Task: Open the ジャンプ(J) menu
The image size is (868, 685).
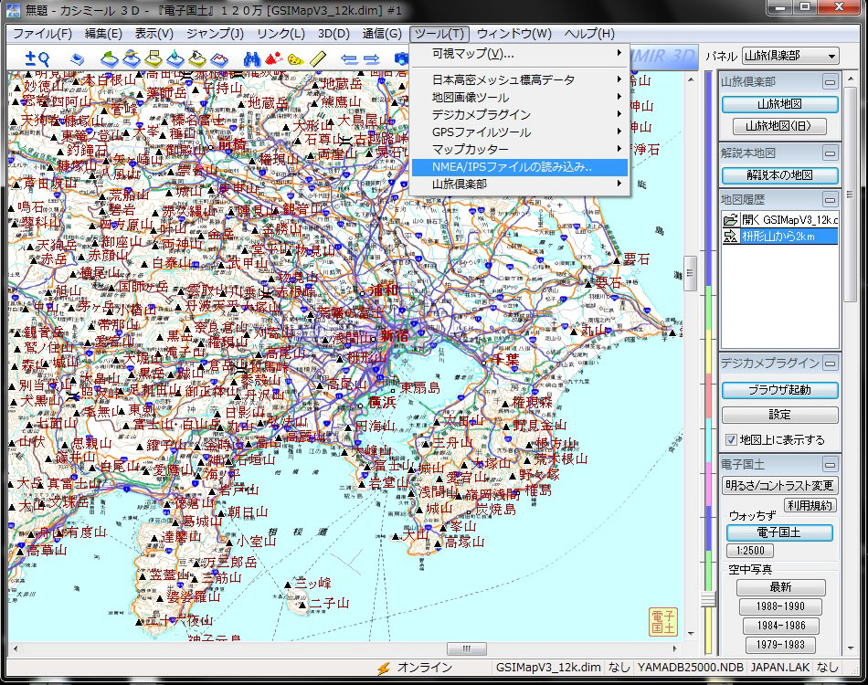Action: pyautogui.click(x=215, y=34)
